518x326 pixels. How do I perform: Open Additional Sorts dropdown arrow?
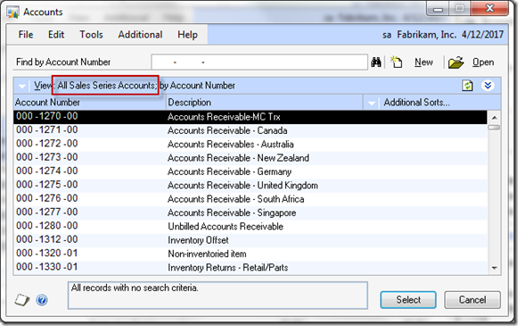tap(372, 103)
